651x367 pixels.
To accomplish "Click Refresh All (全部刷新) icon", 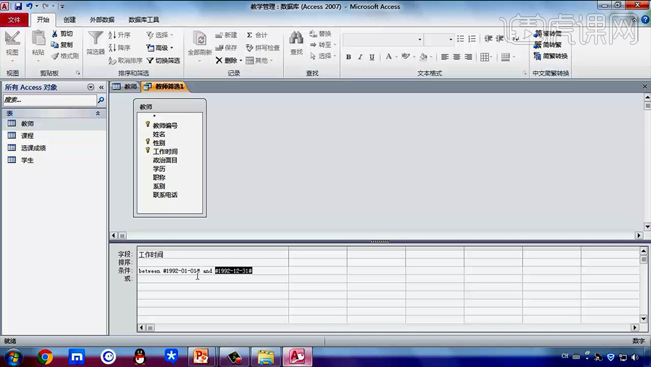I will pos(200,39).
